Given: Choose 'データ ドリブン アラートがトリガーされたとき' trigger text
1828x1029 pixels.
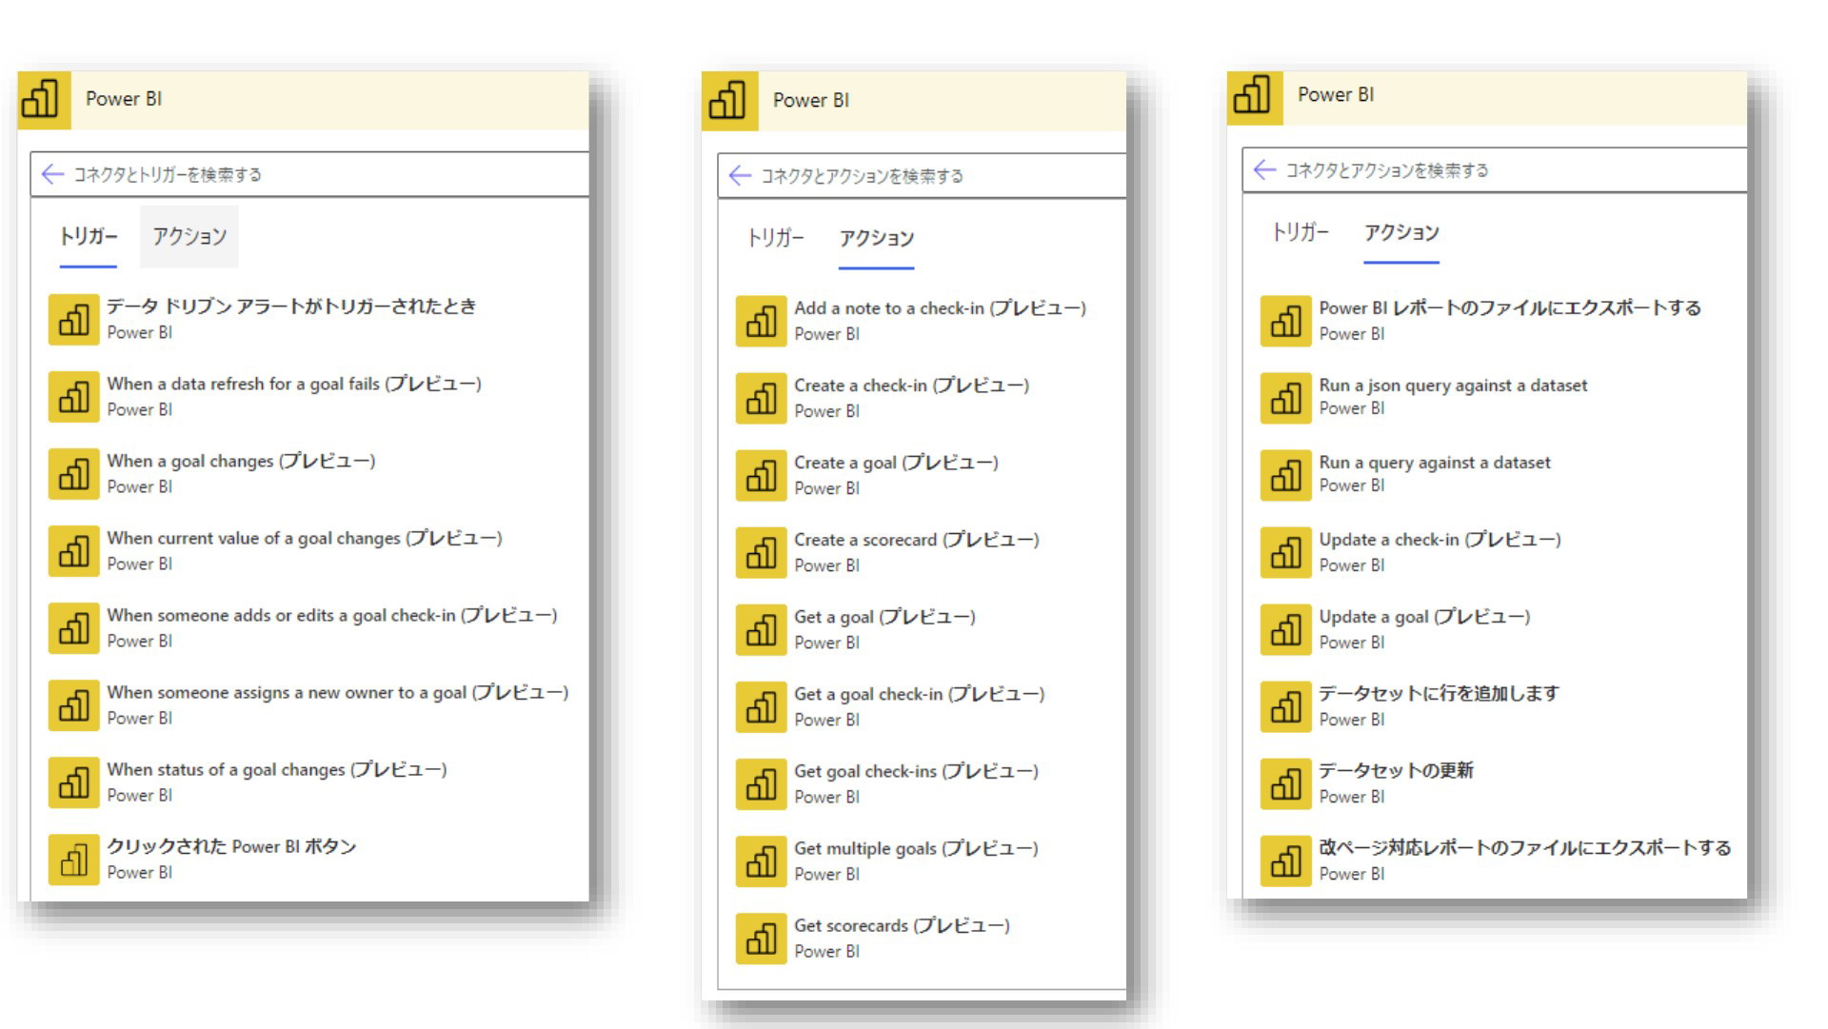Looking at the screenshot, I should 291,307.
